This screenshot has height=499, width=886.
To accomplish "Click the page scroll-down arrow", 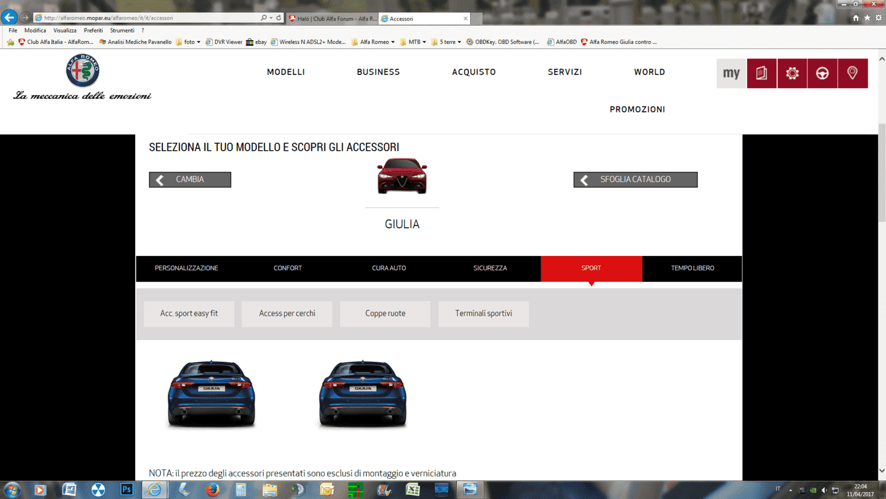I will tap(882, 471).
